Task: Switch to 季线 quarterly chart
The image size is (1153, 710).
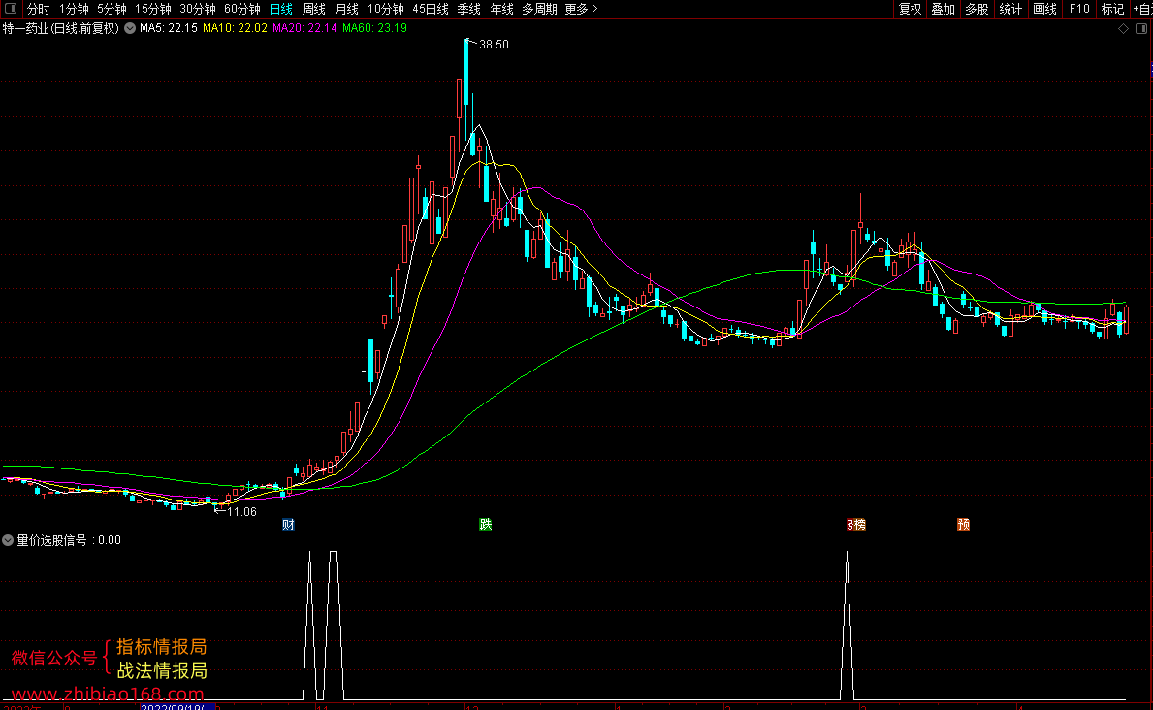Action: [469, 9]
